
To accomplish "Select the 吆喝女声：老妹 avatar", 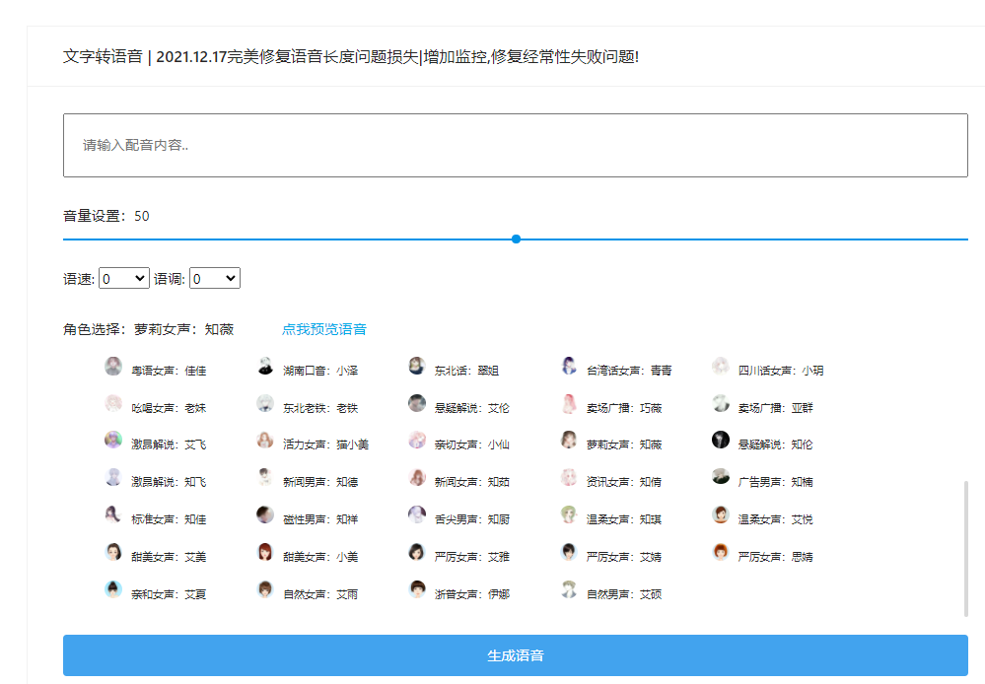I will point(113,403).
